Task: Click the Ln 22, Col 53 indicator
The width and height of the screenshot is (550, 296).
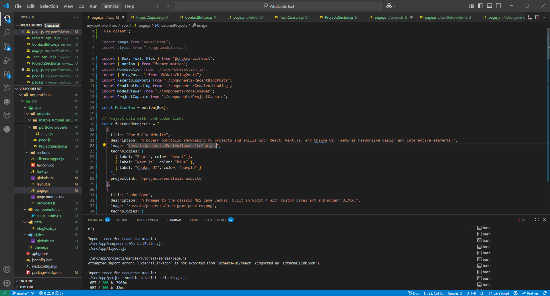Action: point(434,293)
